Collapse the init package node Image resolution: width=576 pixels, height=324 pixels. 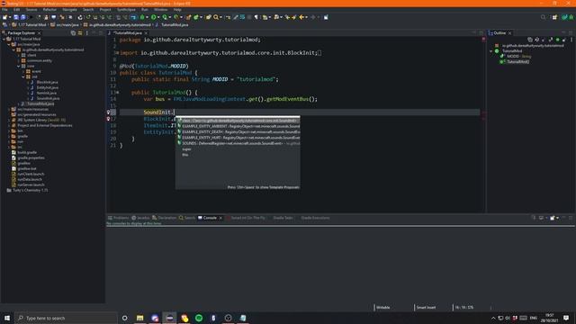(23, 76)
